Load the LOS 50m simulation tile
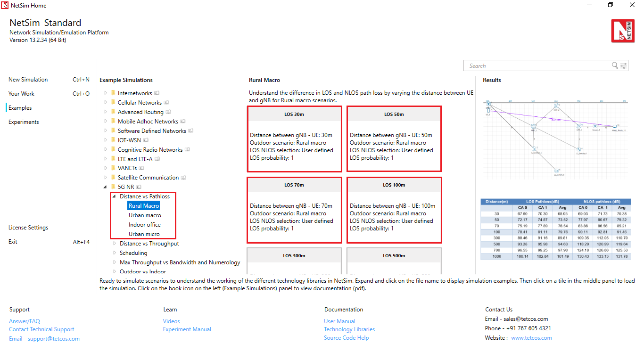The width and height of the screenshot is (644, 343). tap(394, 139)
